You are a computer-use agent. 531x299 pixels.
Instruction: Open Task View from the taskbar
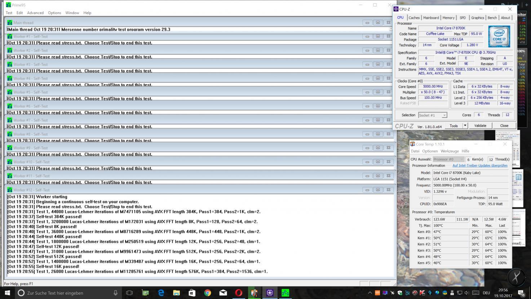tap(129, 293)
